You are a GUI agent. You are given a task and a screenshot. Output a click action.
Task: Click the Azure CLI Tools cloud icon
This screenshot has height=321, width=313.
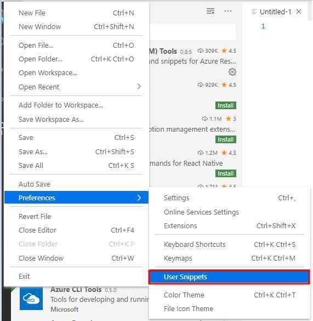[31, 299]
